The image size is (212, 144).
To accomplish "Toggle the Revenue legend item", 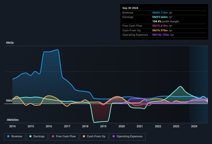I will (x=15, y=137).
